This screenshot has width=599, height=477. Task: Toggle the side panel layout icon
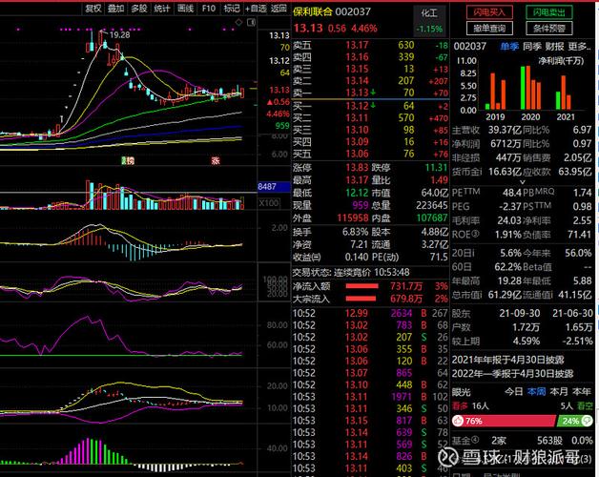click(251, 23)
